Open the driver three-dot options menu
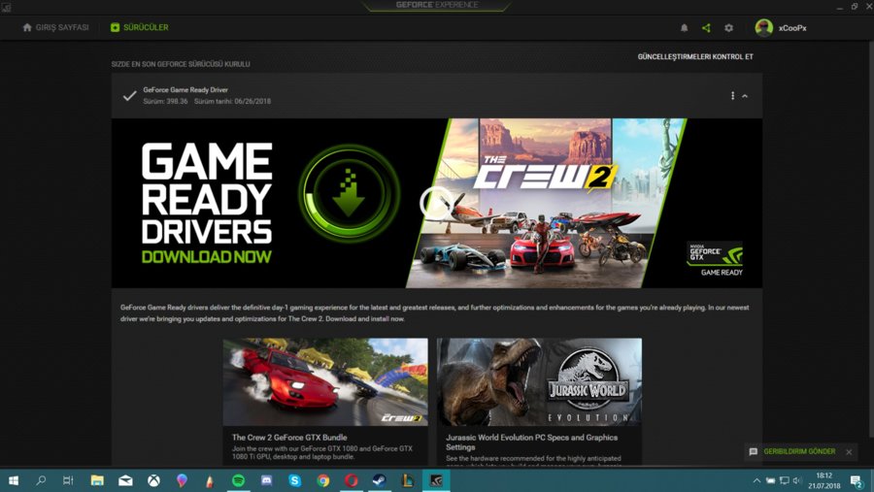Screen dimensions: 874x492 coord(732,96)
